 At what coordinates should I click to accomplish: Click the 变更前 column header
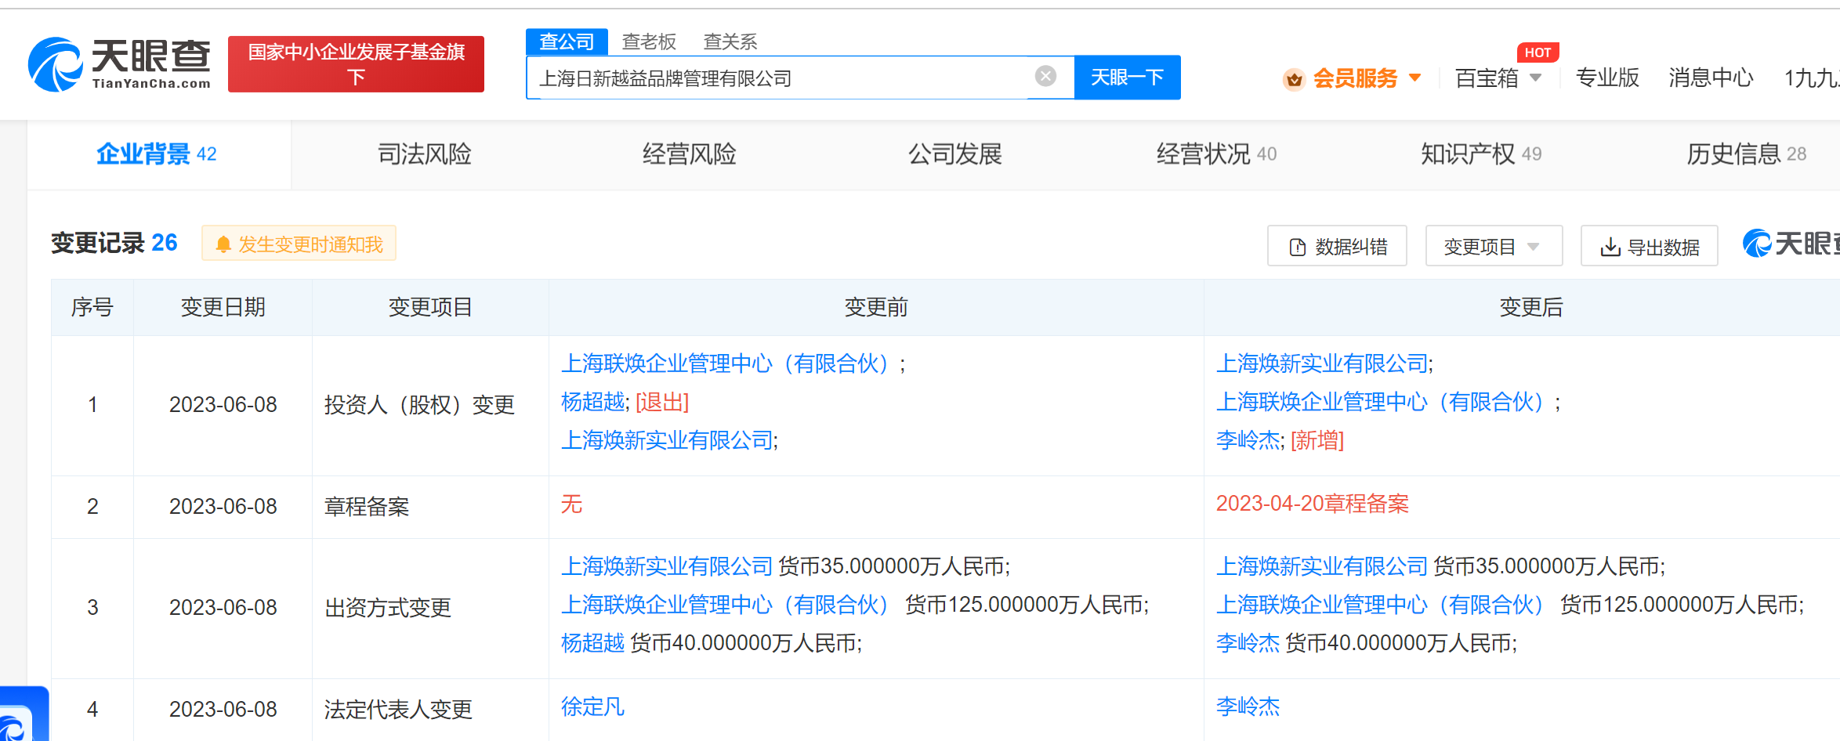point(876,307)
